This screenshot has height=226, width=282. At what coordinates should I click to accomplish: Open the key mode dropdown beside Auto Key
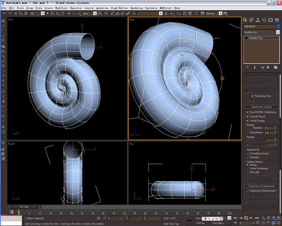tap(229, 218)
